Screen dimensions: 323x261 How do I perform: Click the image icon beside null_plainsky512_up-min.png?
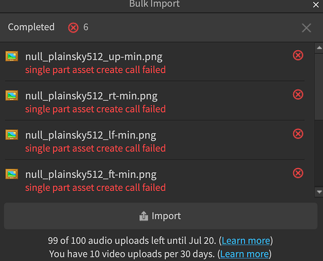12,56
